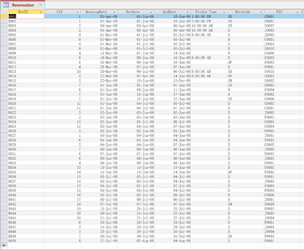The width and height of the screenshot is (304, 249).
Task: Click ResDate 07-Apr-08 in row R014
Action: [x=136, y=76]
